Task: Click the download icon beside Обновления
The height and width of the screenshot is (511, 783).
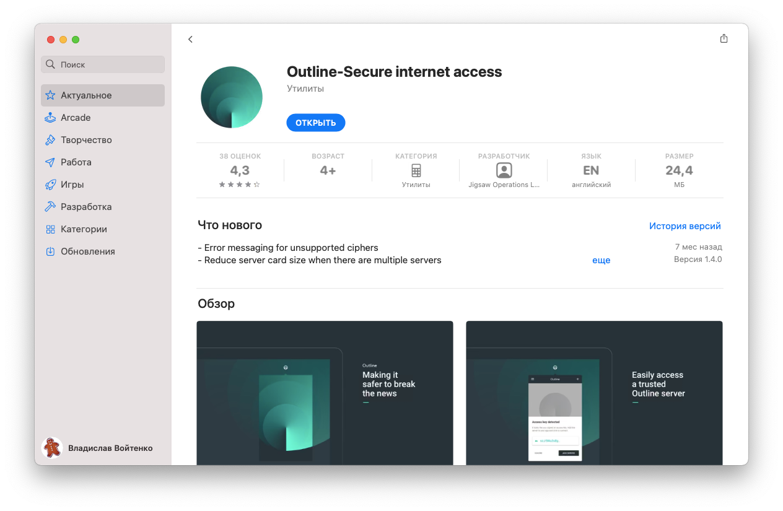Action: (51, 251)
